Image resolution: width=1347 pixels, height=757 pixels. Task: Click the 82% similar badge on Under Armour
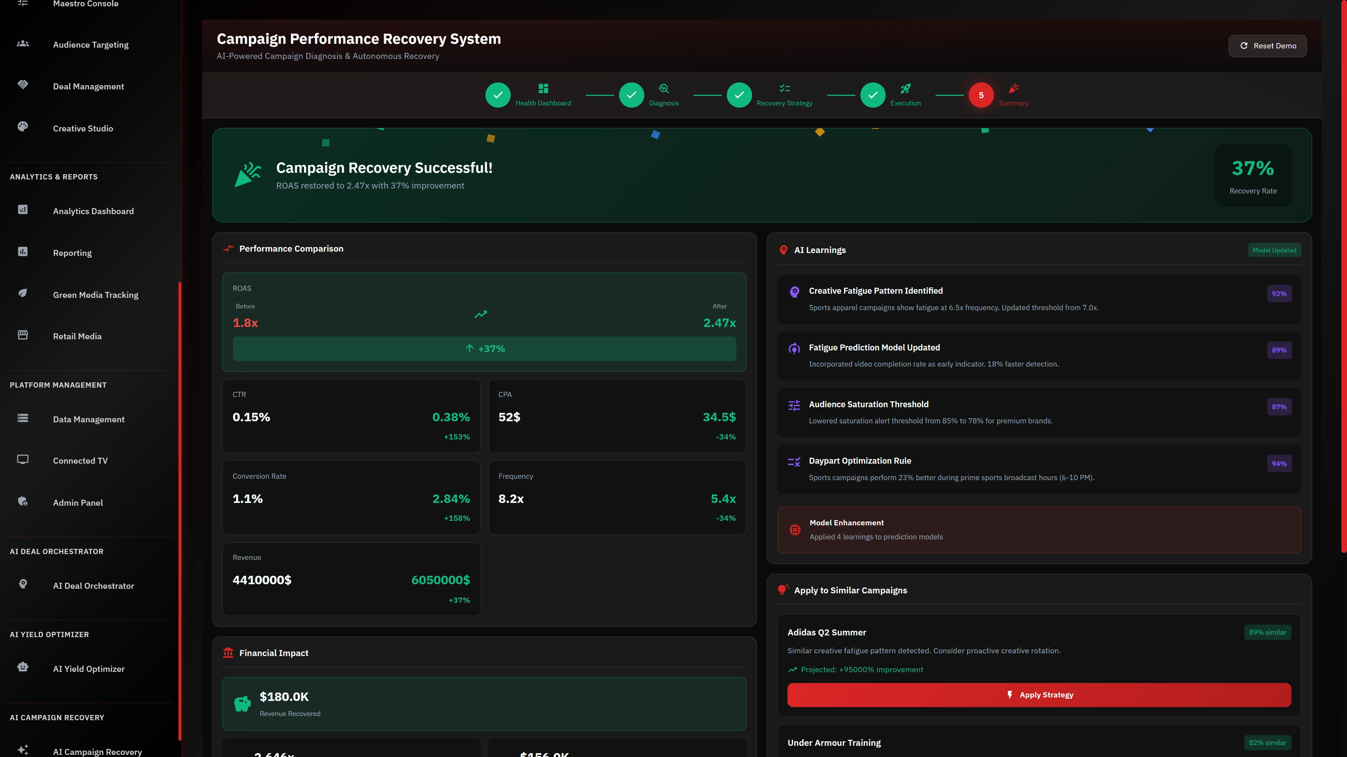click(1267, 742)
